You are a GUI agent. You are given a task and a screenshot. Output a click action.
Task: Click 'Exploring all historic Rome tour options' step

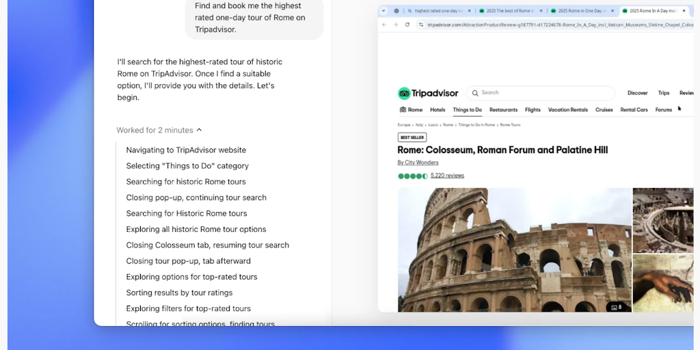pos(196,229)
